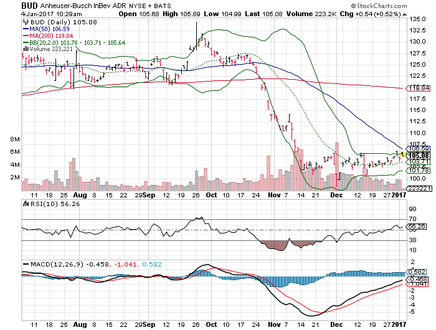The width and height of the screenshot is (436, 330).
Task: Click the High 105.89 value
Action: coord(182,14)
